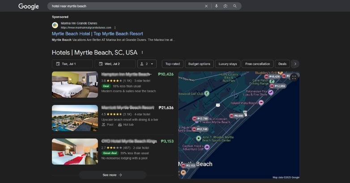Click See more hotels button
The width and height of the screenshot is (350, 183).
click(x=112, y=175)
